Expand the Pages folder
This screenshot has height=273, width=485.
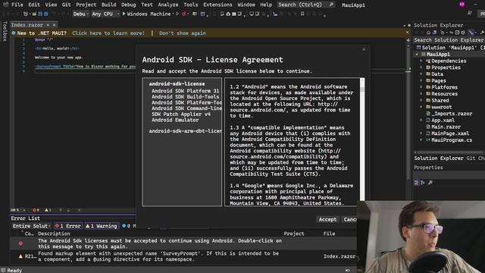pyautogui.click(x=421, y=80)
